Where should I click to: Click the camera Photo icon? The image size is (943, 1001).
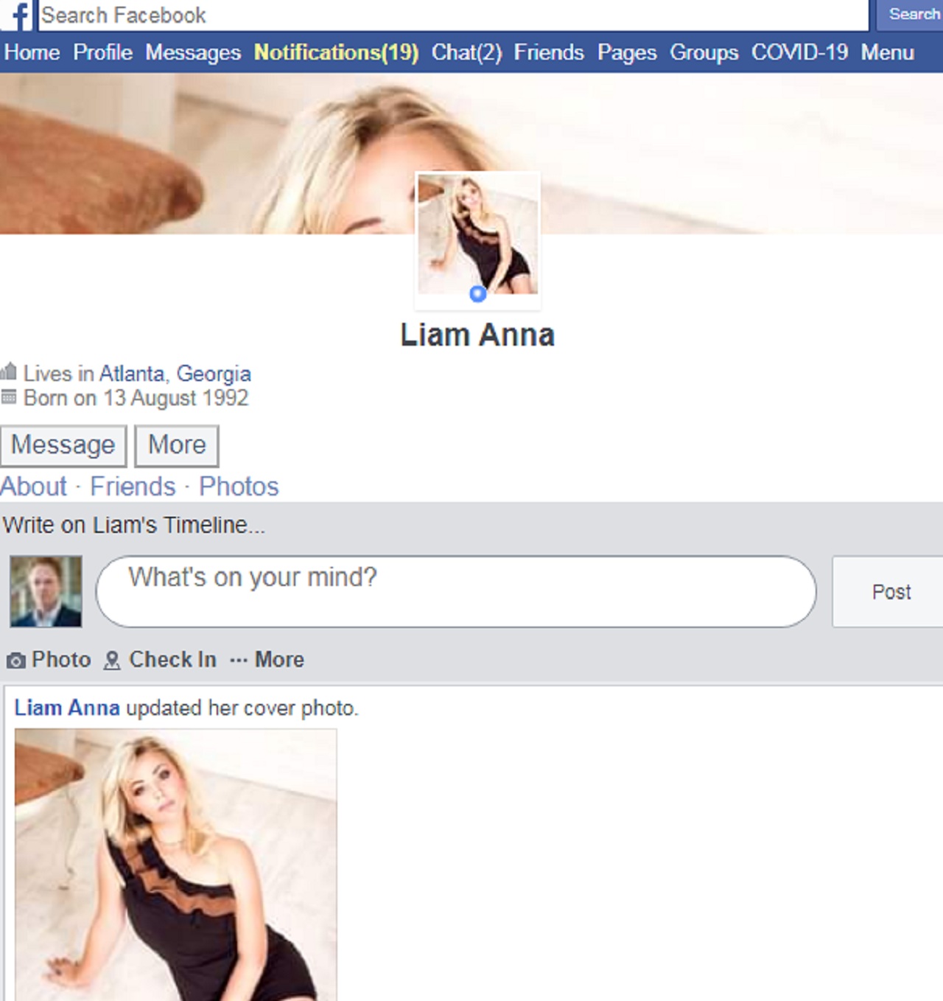click(x=15, y=660)
